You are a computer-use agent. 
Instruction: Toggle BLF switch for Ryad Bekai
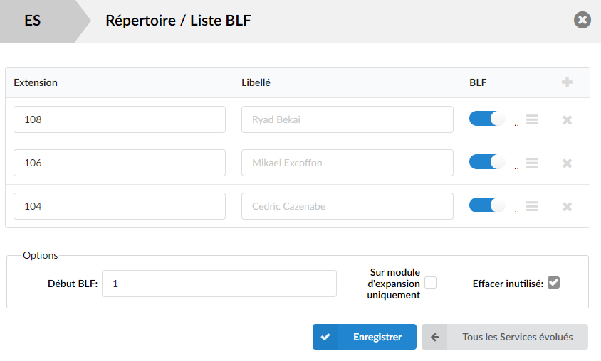pos(487,119)
